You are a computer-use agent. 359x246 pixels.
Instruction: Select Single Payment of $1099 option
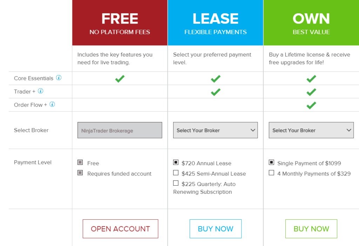coord(271,162)
